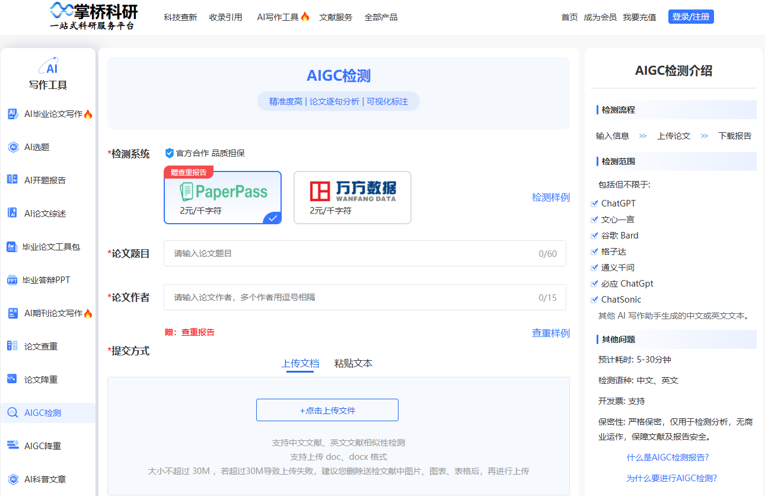
Task: Open the 我要充值 link
Action: 639,17
